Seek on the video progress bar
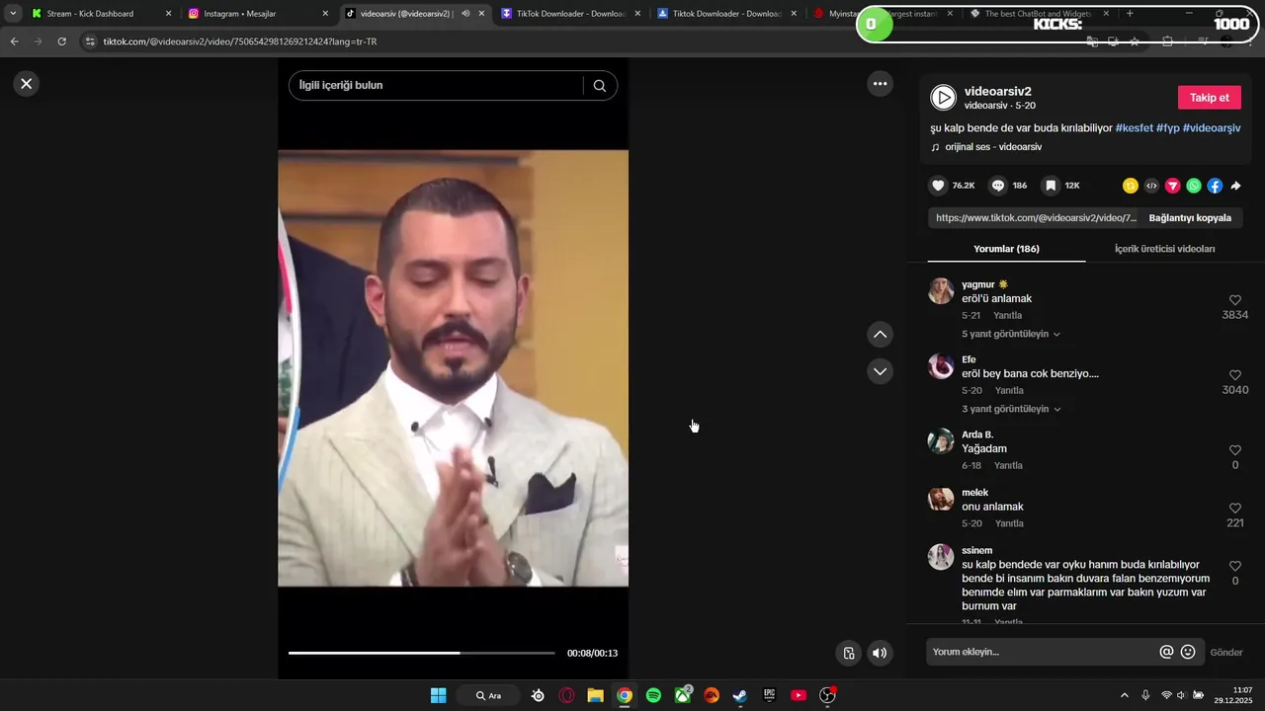1265x711 pixels. (421, 653)
